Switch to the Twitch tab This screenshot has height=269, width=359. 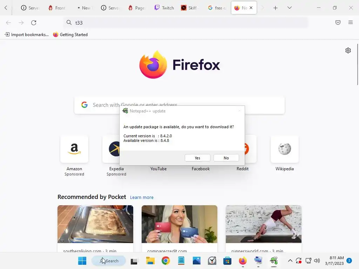(164, 8)
